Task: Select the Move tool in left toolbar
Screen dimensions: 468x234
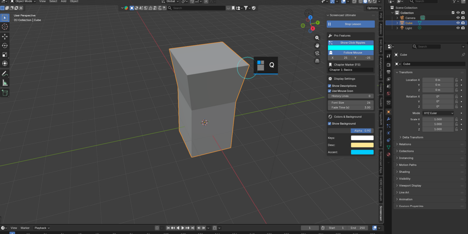Action: click(5, 36)
